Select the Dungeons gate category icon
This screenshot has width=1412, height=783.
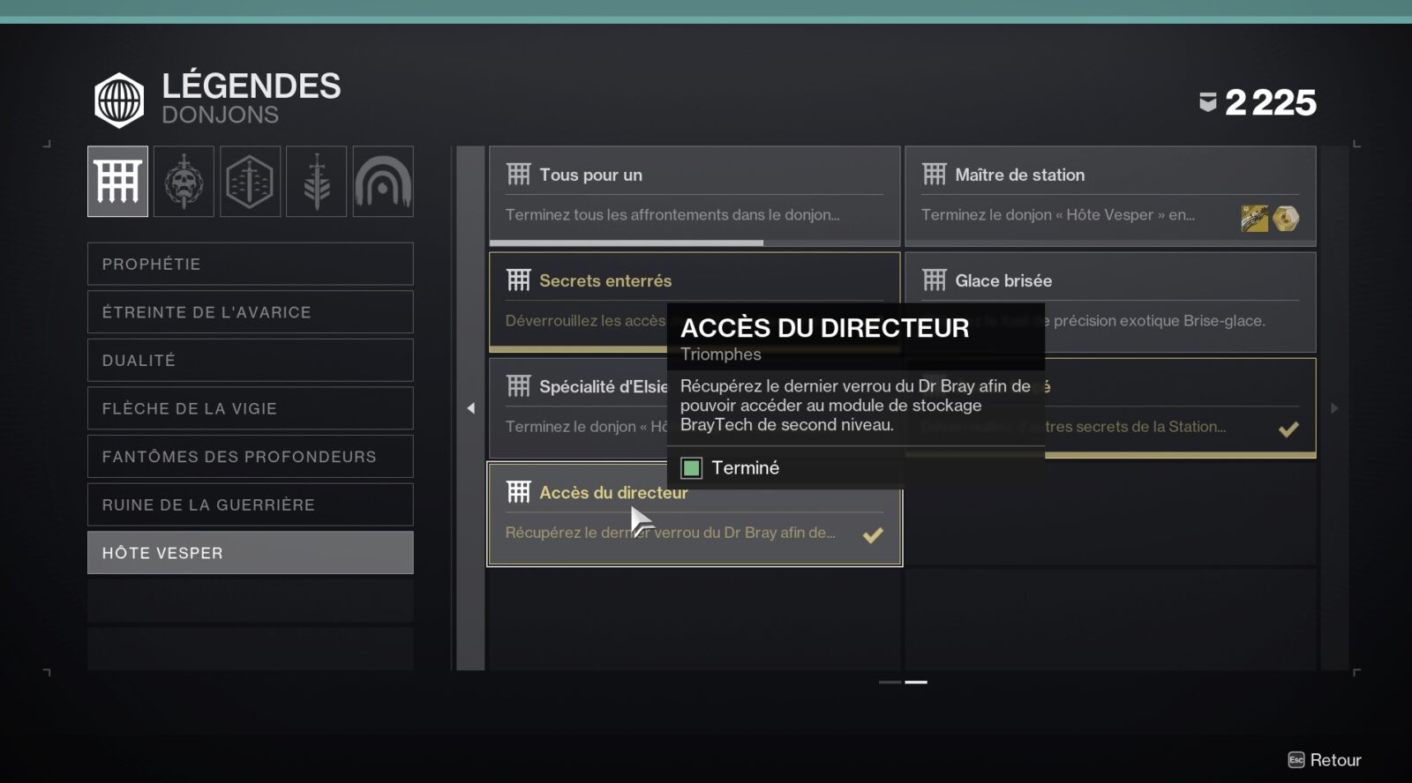pos(117,182)
